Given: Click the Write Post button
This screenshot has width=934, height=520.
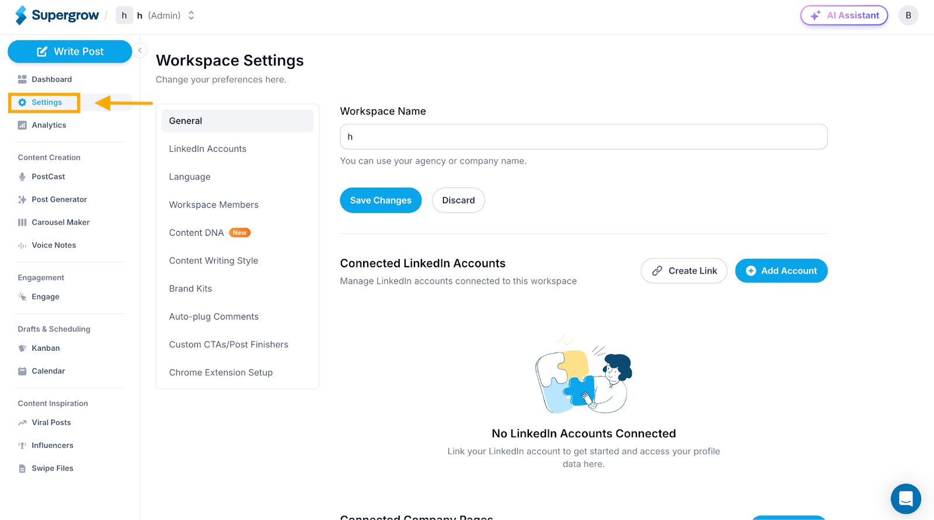Looking at the screenshot, I should tap(70, 51).
